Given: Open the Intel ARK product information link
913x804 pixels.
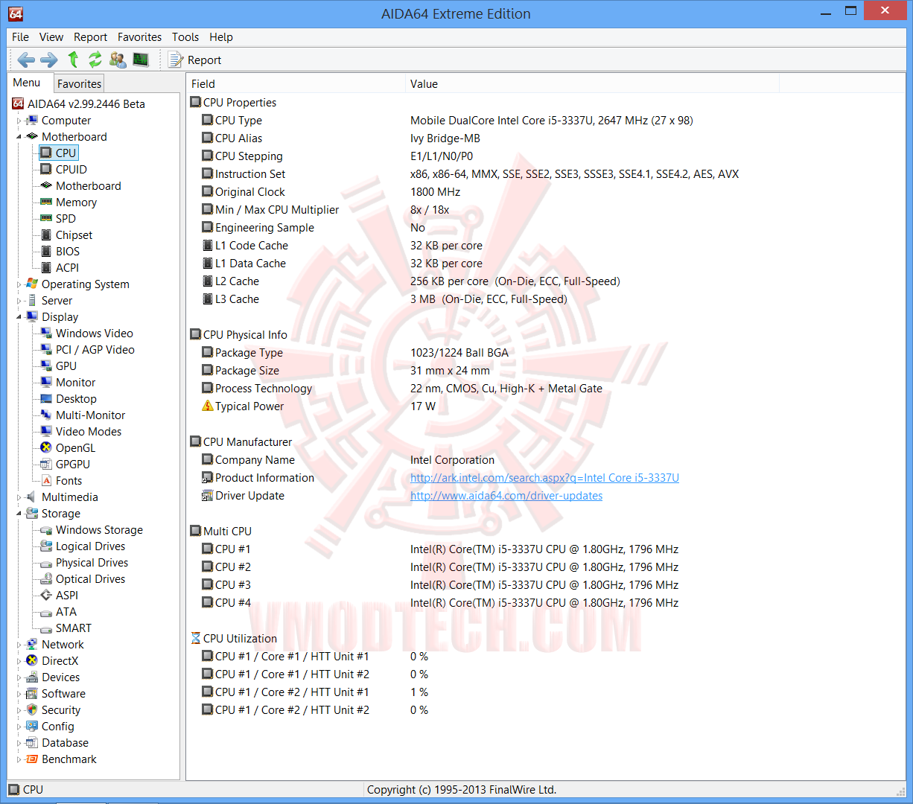Looking at the screenshot, I should 544,478.
